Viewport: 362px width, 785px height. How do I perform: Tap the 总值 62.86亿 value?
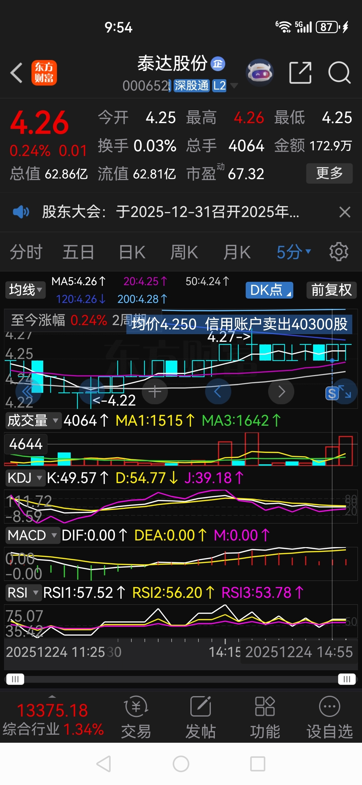[49, 173]
